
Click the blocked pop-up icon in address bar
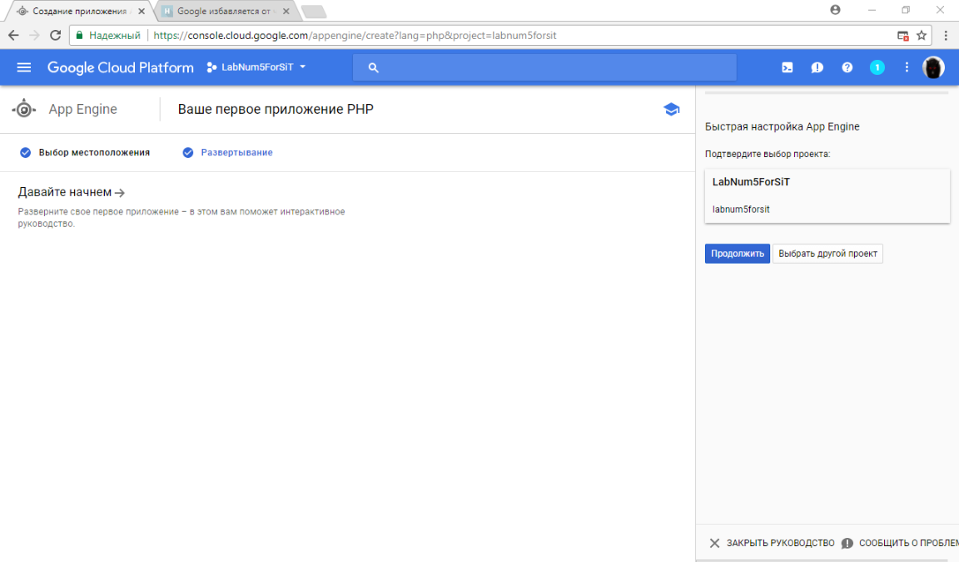point(902,36)
